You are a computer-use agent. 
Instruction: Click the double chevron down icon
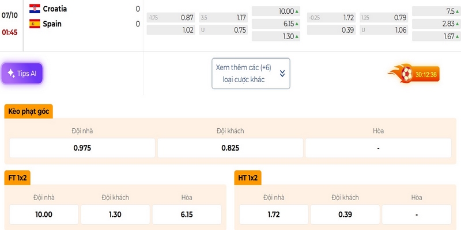coord(282,74)
